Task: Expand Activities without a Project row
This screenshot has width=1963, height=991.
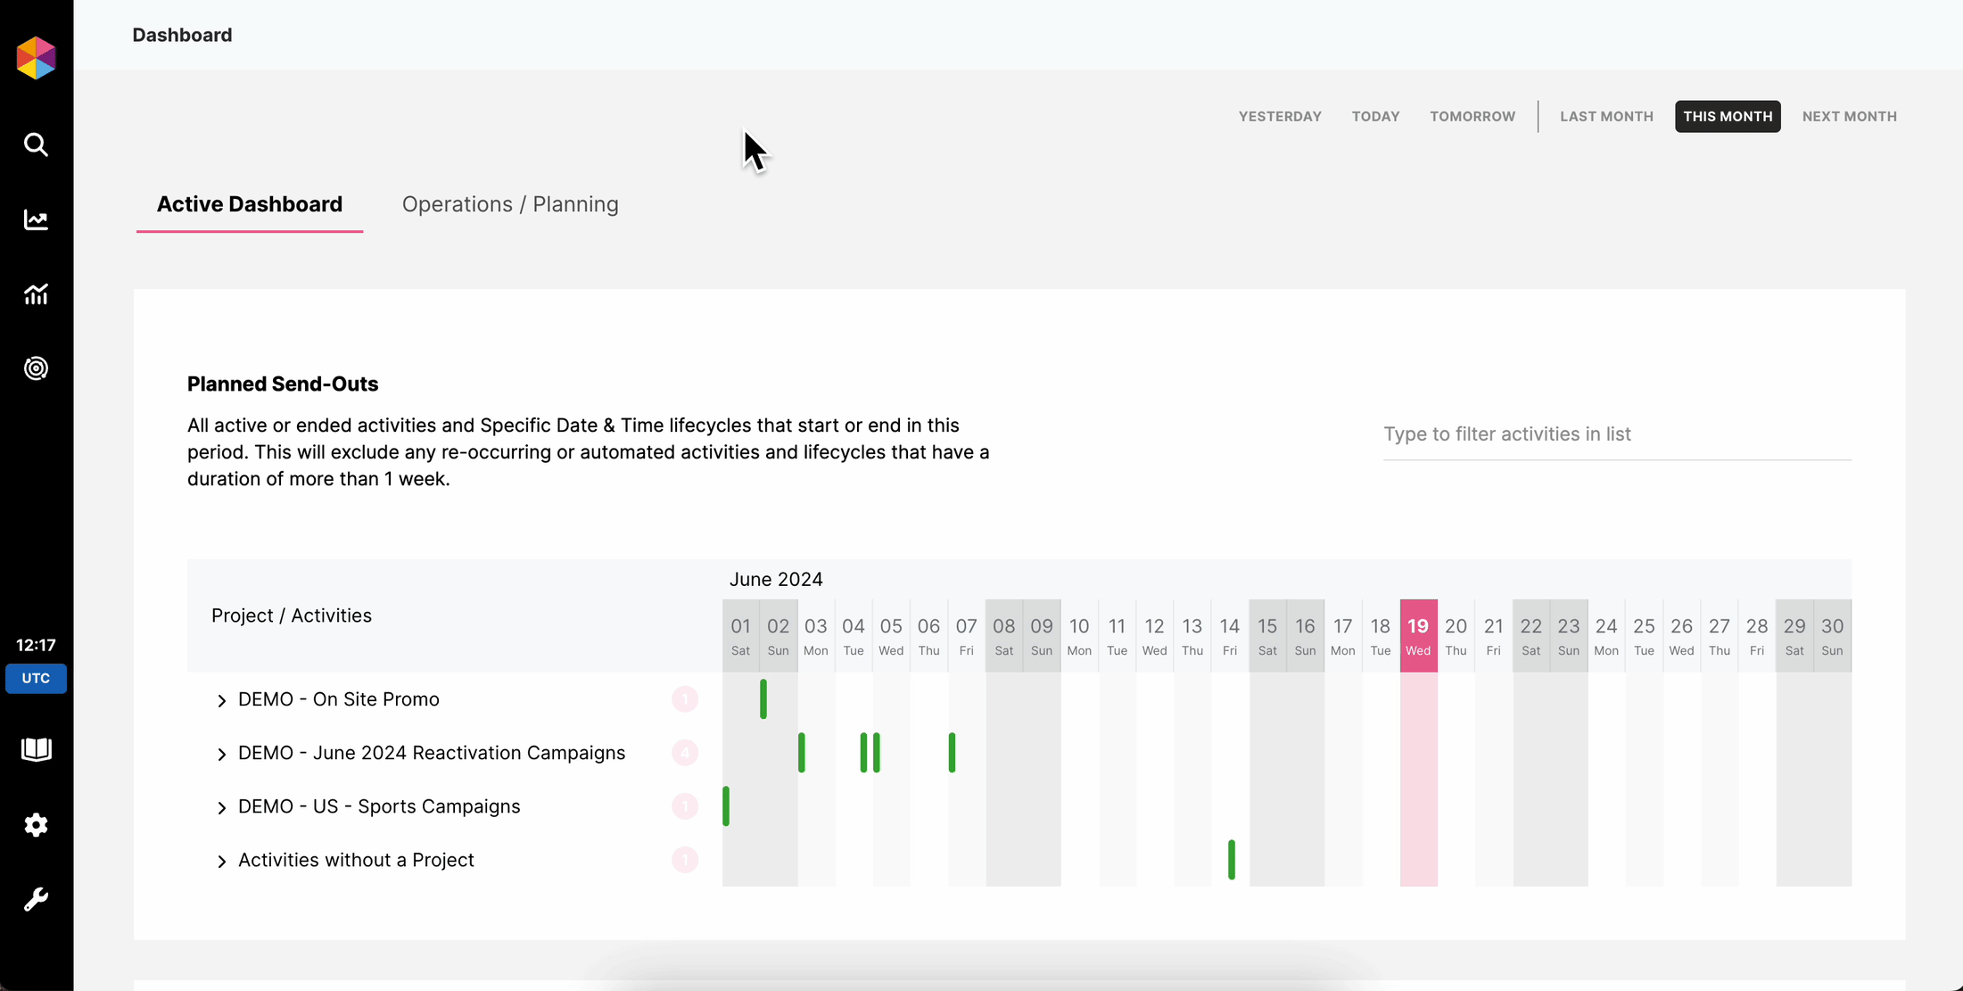Action: [221, 862]
